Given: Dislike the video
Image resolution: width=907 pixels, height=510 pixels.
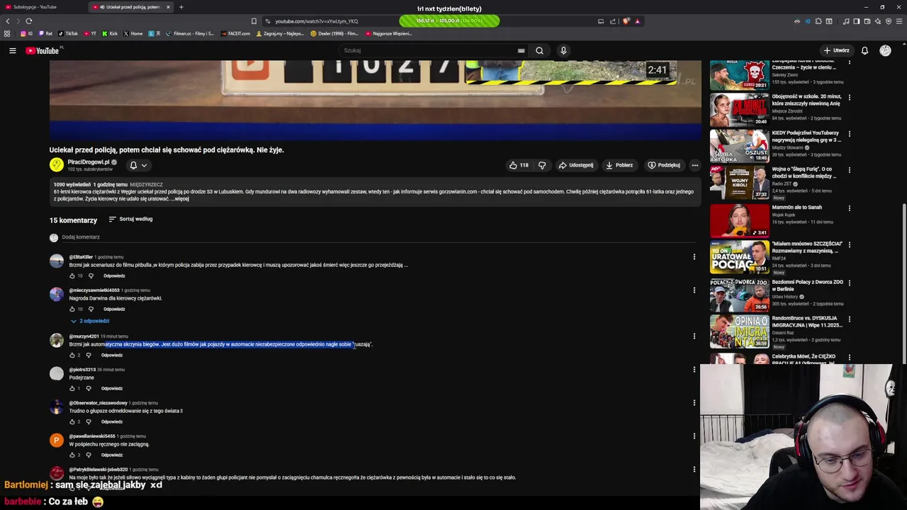Looking at the screenshot, I should tap(542, 165).
